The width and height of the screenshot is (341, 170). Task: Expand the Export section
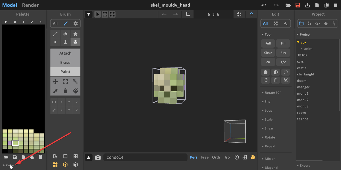303,165
